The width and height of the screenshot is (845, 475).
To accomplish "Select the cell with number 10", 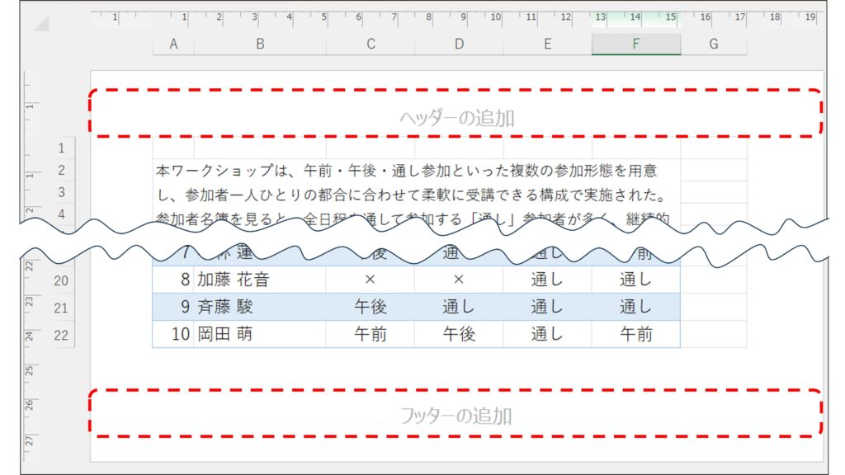I will coord(173,334).
